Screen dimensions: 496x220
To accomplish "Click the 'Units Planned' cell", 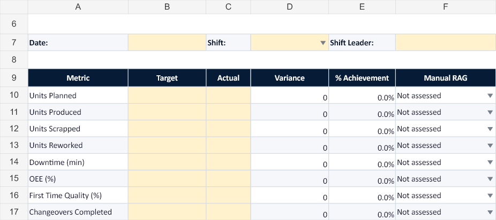I will (78, 95).
